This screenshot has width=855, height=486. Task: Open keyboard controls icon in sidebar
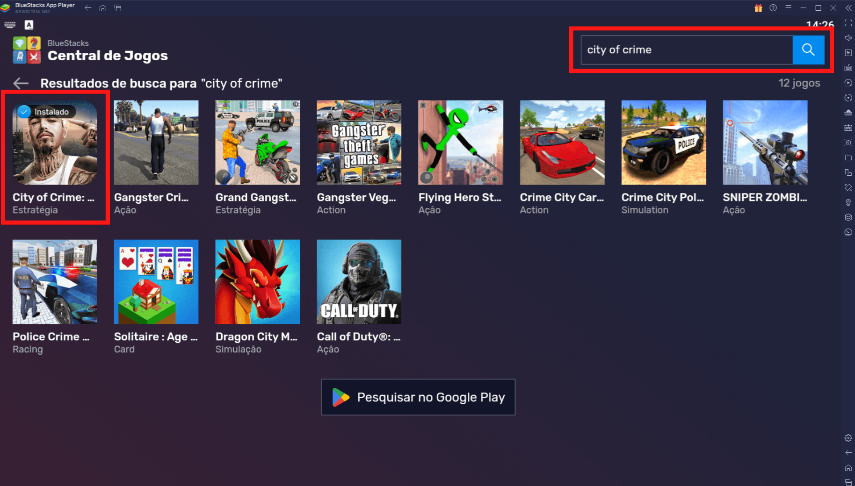(848, 68)
